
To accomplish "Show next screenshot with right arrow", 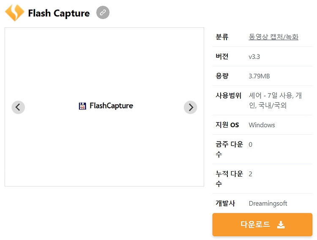I will pos(190,107).
